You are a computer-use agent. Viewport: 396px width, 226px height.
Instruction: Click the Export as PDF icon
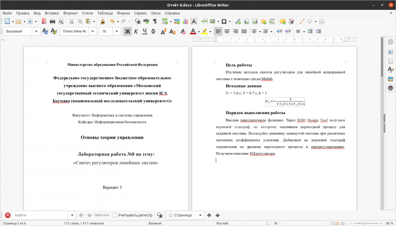[44, 21]
